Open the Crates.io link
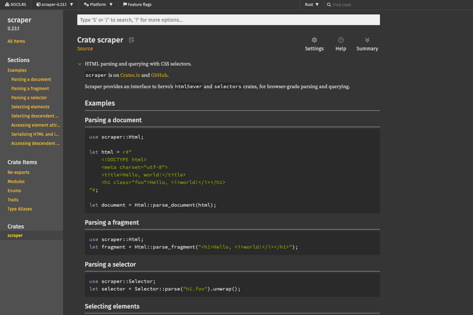Viewport: 473px width, 315px height. coord(130,75)
